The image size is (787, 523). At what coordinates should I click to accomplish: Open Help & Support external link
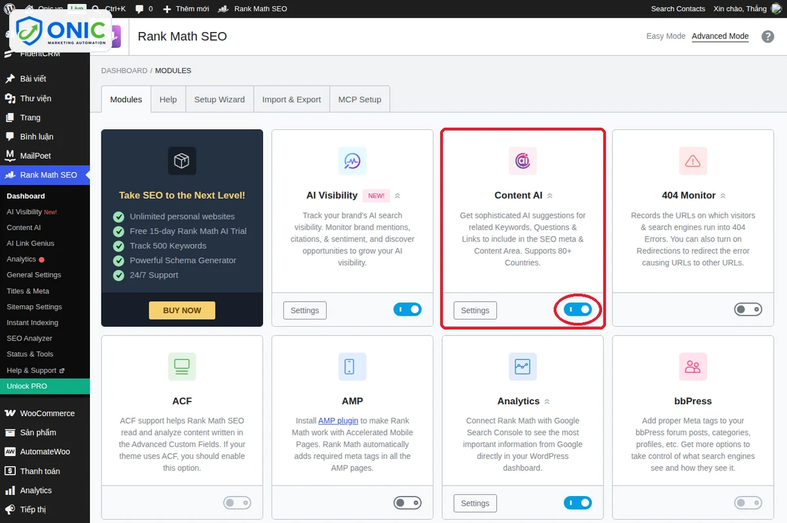[x=35, y=370]
